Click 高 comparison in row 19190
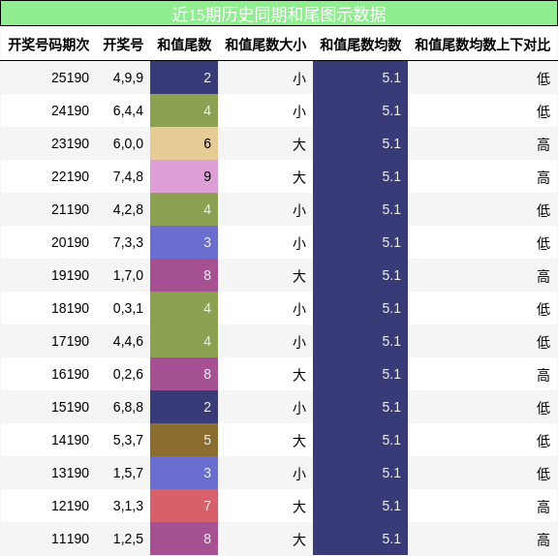The height and width of the screenshot is (556, 558). tap(543, 276)
